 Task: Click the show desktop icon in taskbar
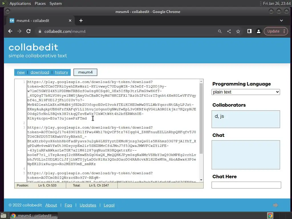pos(3,216)
